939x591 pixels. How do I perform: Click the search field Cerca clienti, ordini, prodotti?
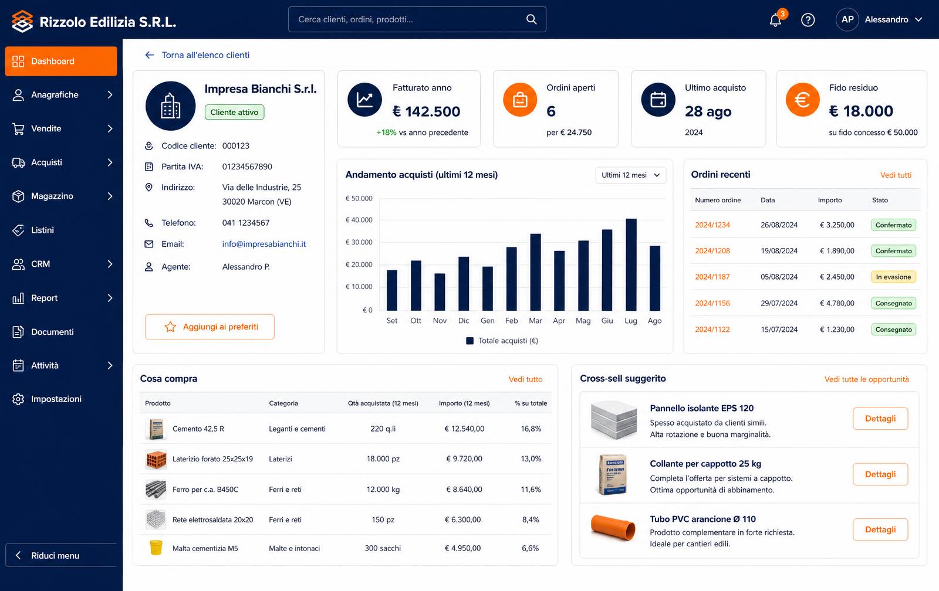(x=417, y=19)
